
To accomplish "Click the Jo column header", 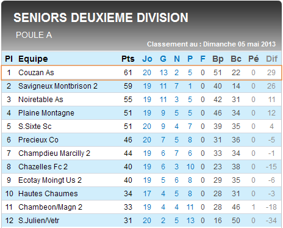I will click(x=147, y=59).
